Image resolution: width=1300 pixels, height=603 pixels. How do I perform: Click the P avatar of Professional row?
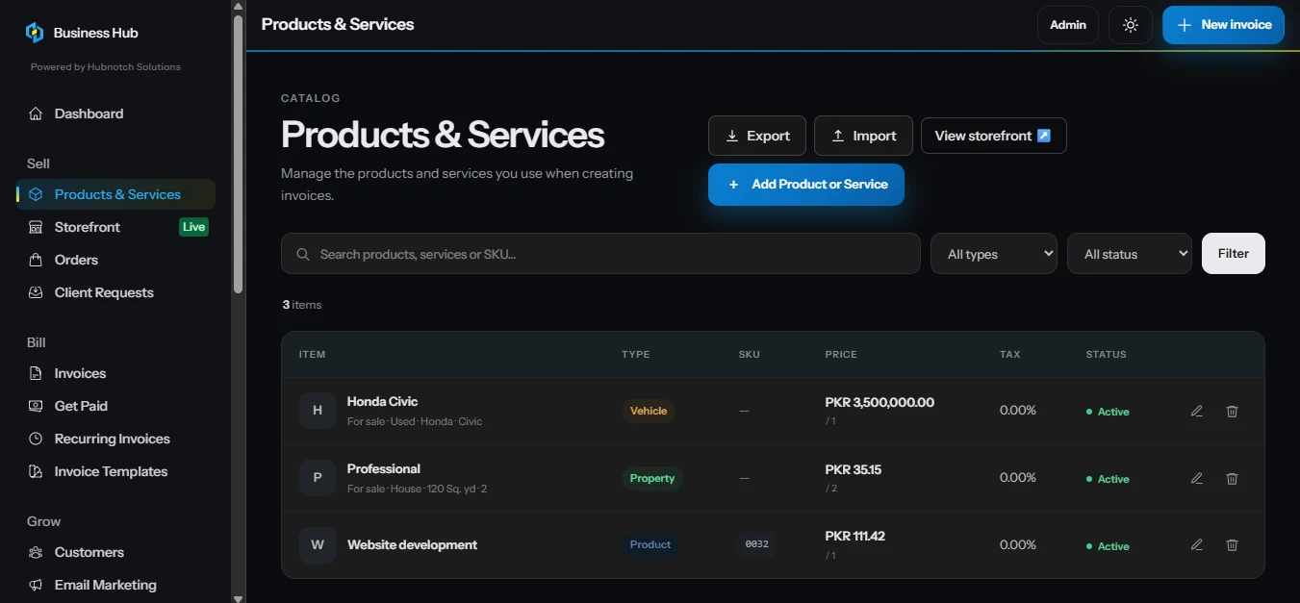point(318,478)
